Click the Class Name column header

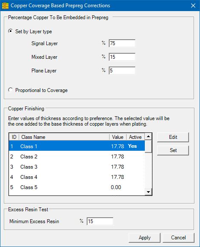point(64,137)
